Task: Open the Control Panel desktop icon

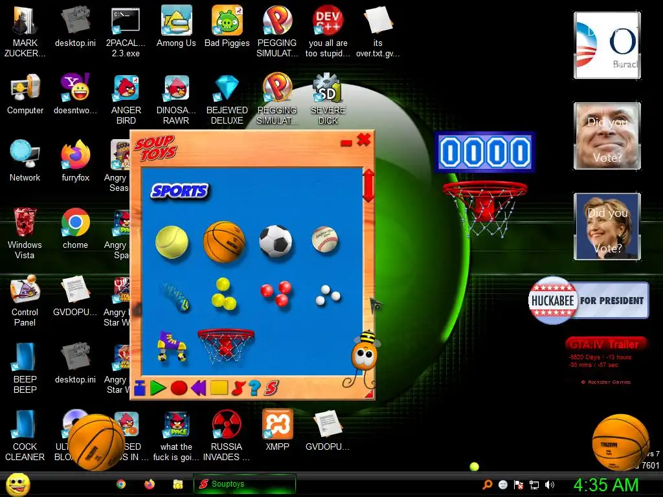Action: click(x=25, y=300)
